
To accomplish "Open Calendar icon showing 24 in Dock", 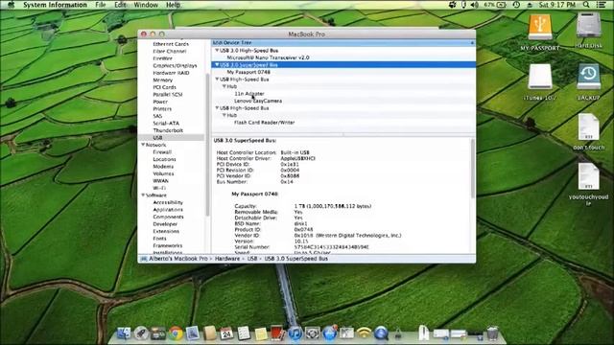I will [226, 333].
